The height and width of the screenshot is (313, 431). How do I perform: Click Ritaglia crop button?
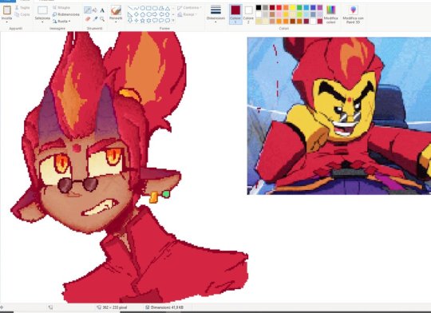(x=61, y=7)
